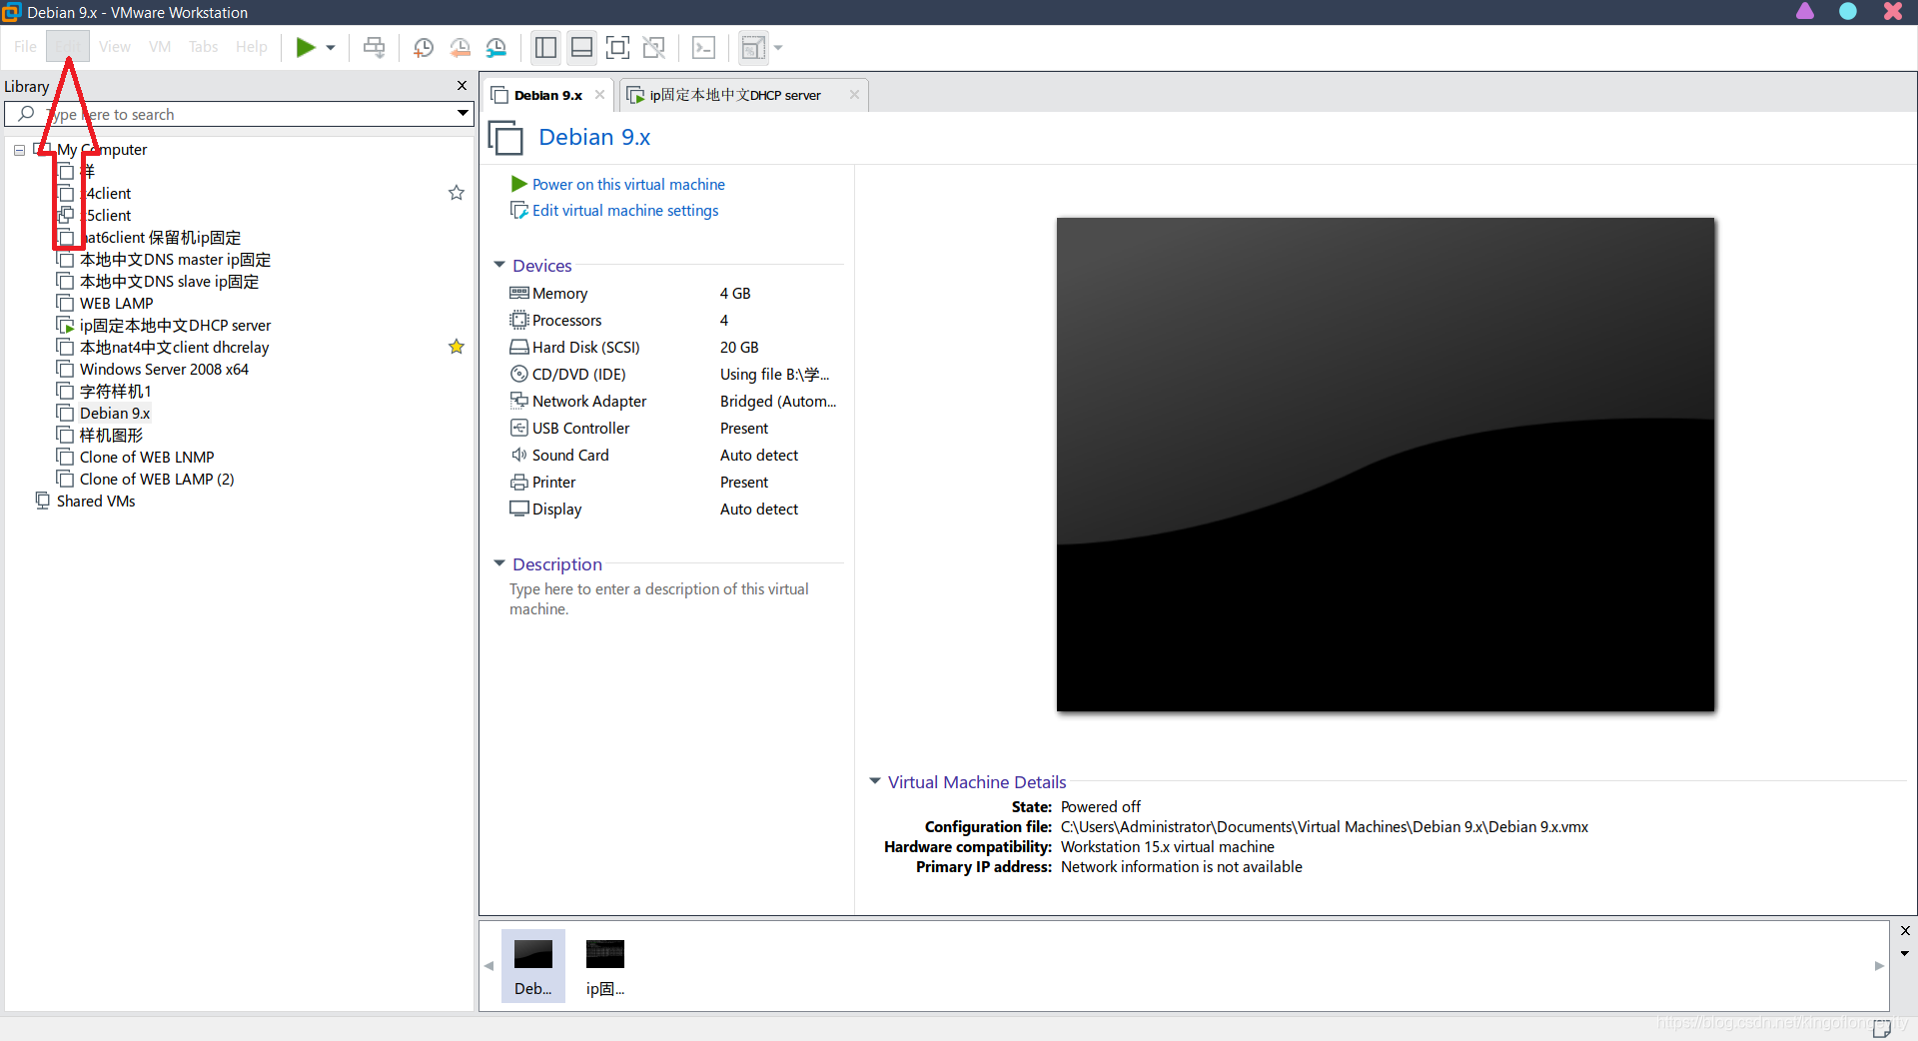
Task: Click the black VM console preview screen
Action: tap(1386, 465)
